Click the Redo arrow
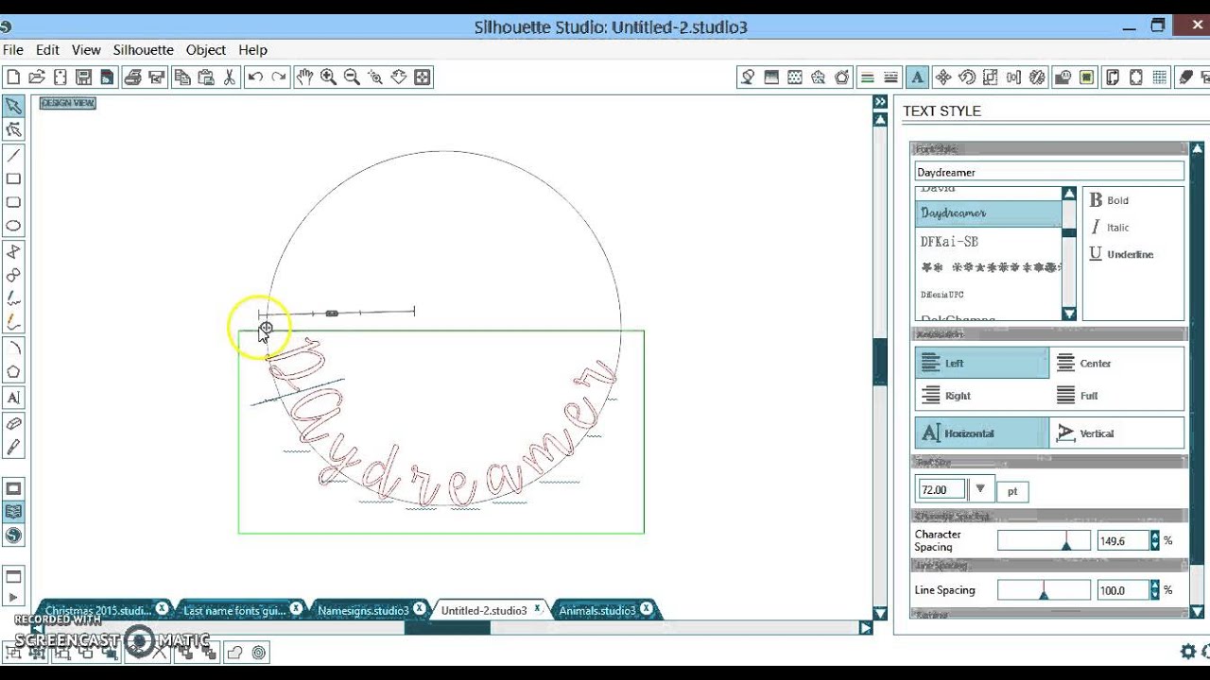Screen dimensions: 1210x680 [x=279, y=77]
